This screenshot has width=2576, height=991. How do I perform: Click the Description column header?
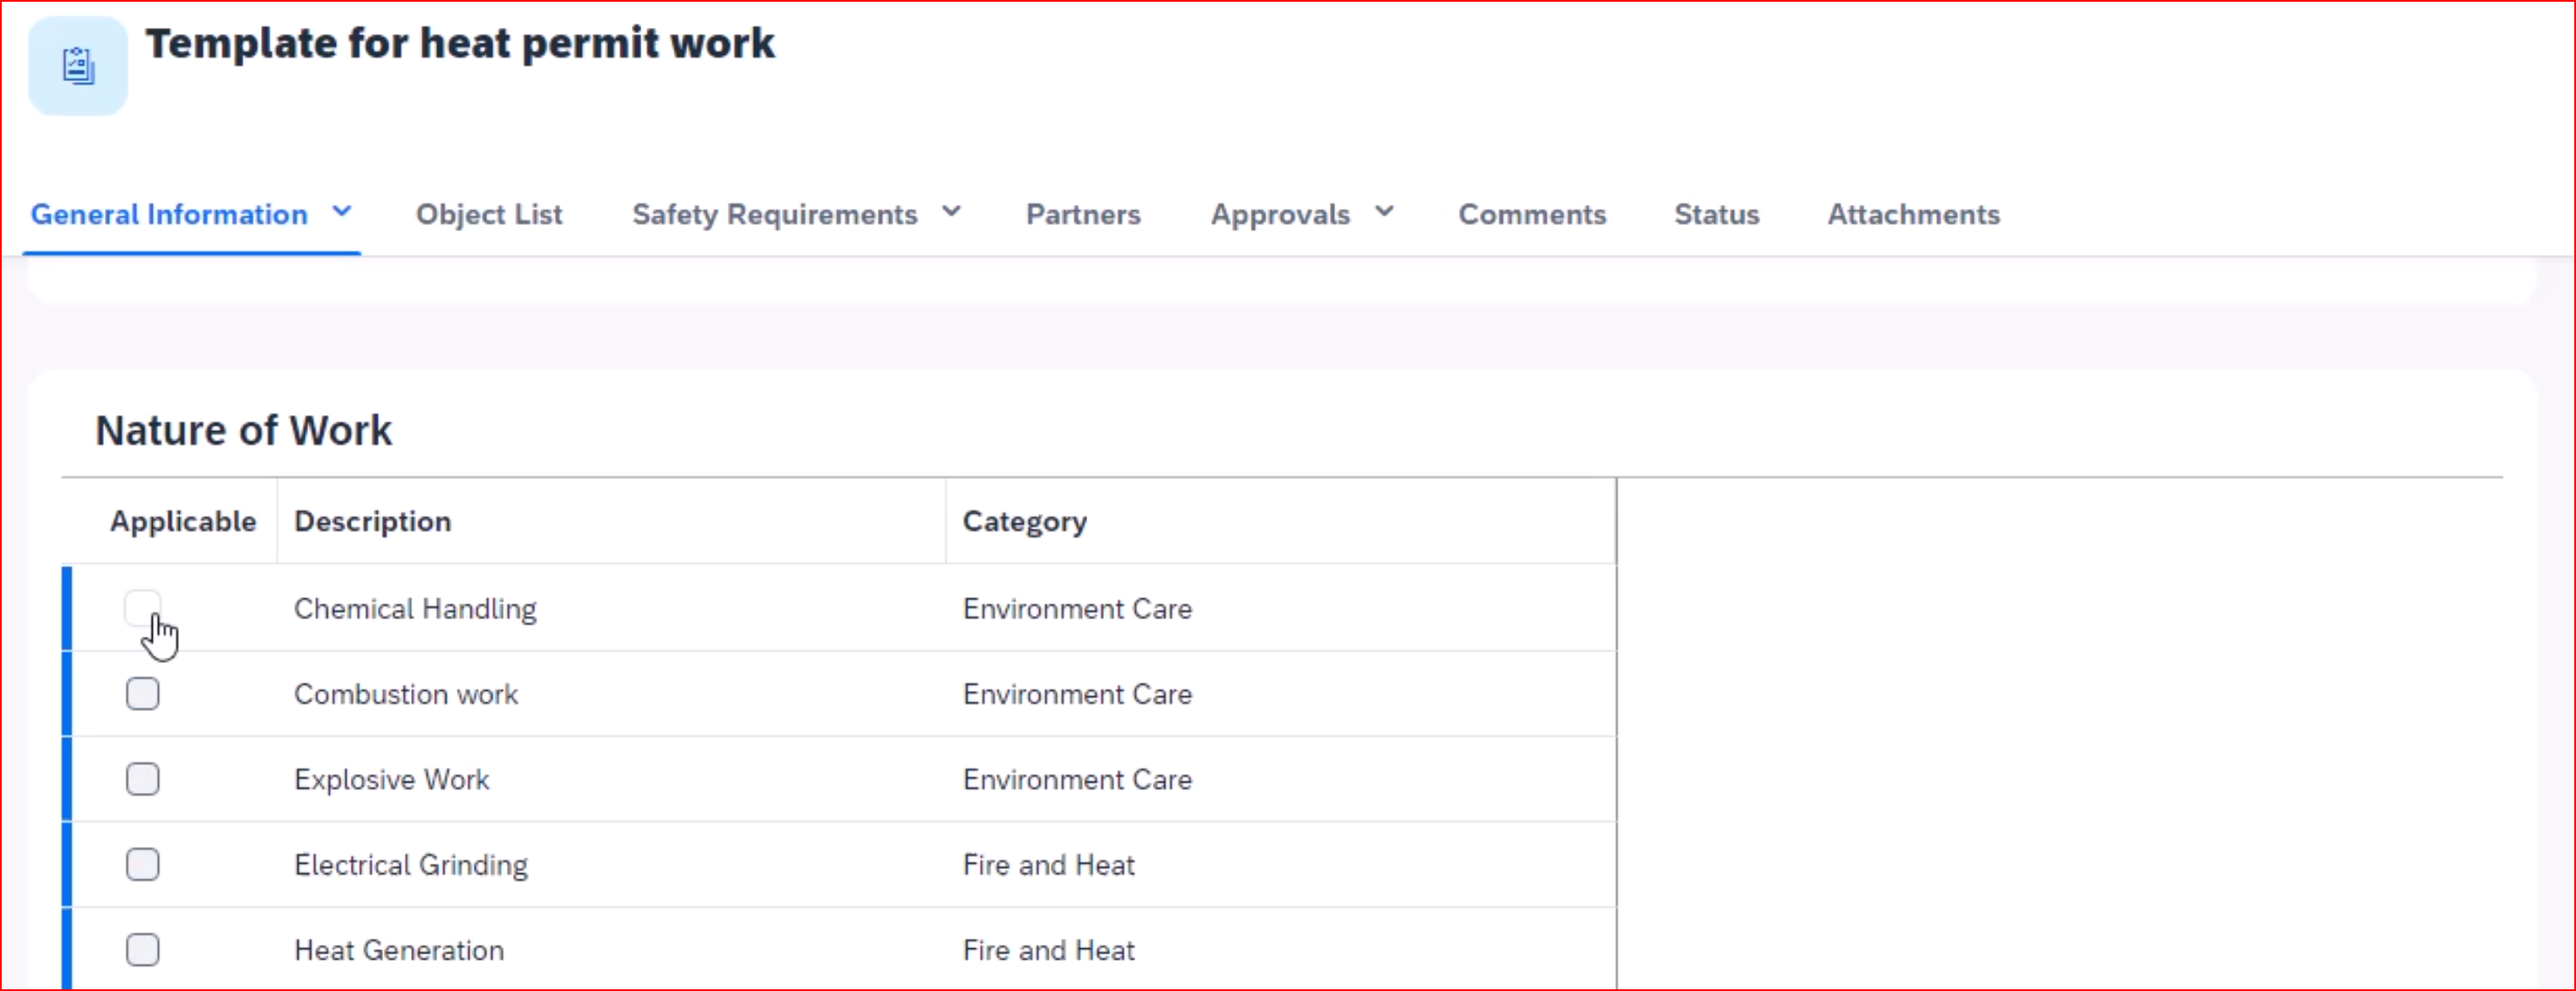tap(372, 521)
